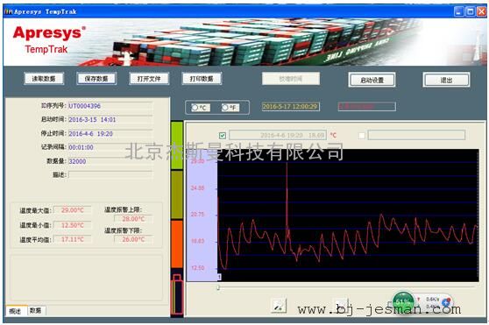This screenshot has width=489, height=325.
Task: Uncheck the green checkbox above the chart
Action: 223,135
